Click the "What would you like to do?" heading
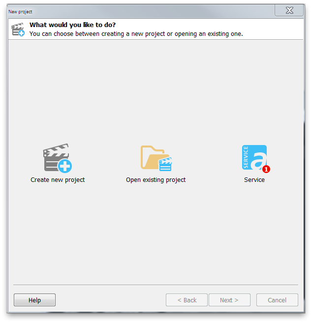 click(x=73, y=25)
